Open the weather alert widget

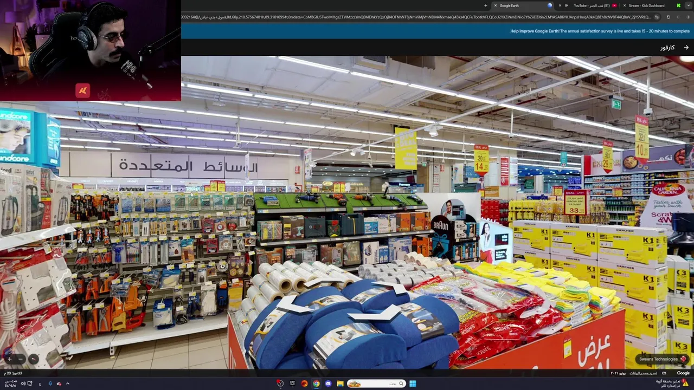tap(672, 383)
